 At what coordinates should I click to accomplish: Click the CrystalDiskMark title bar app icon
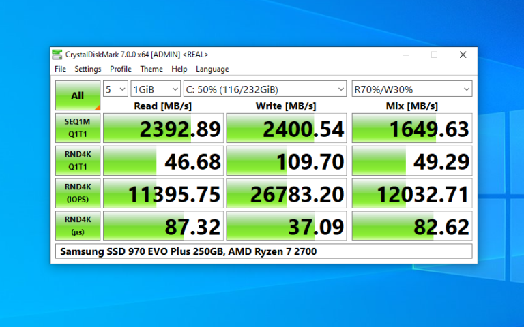(58, 54)
